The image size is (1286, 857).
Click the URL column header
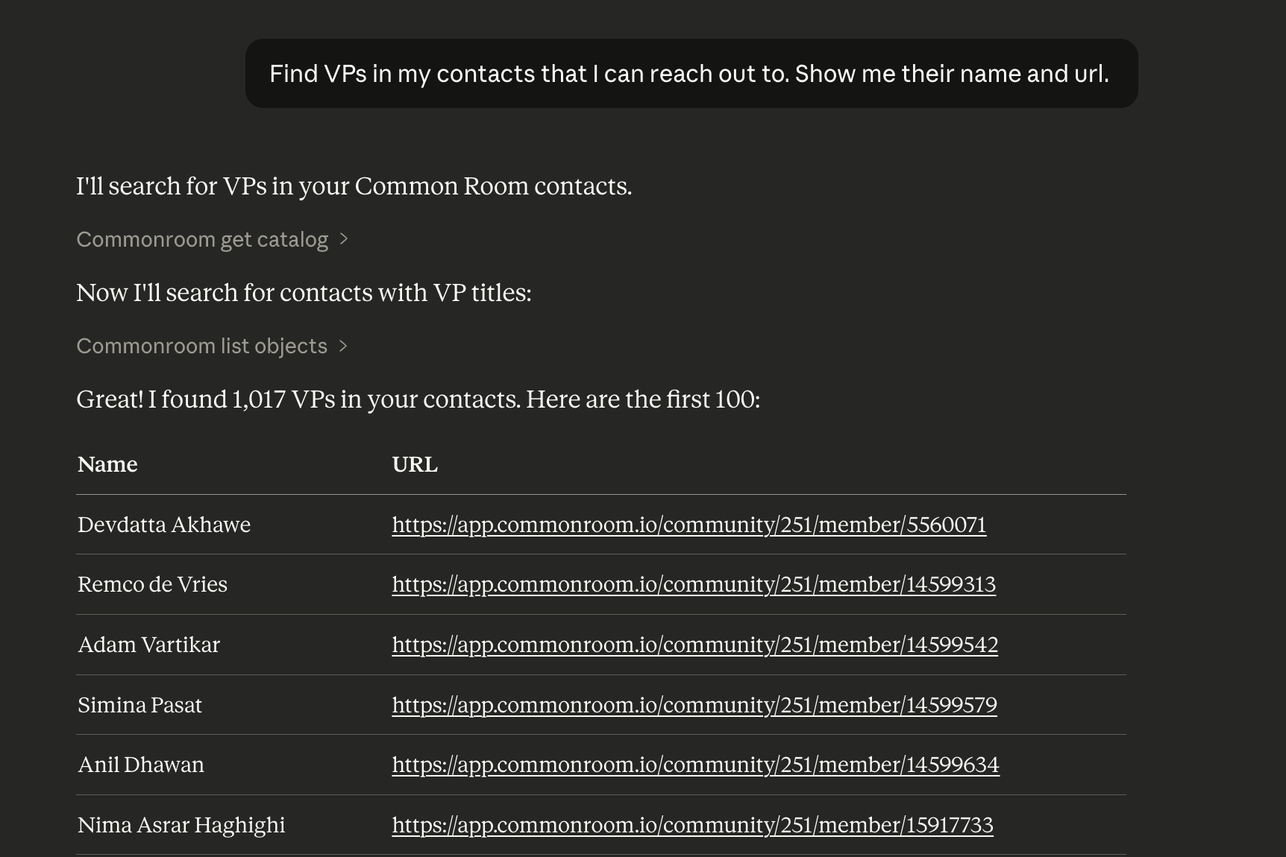pyautogui.click(x=415, y=464)
